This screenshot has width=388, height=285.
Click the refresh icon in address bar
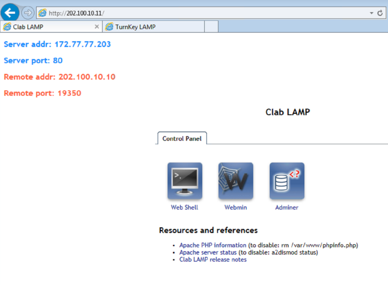380,13
